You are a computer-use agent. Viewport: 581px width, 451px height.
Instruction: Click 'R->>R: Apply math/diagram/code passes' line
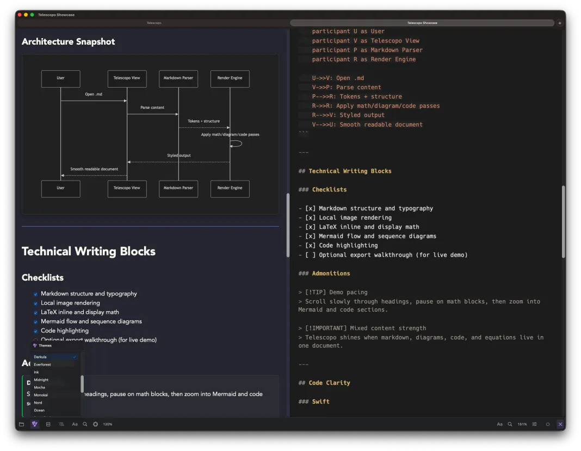[376, 106]
